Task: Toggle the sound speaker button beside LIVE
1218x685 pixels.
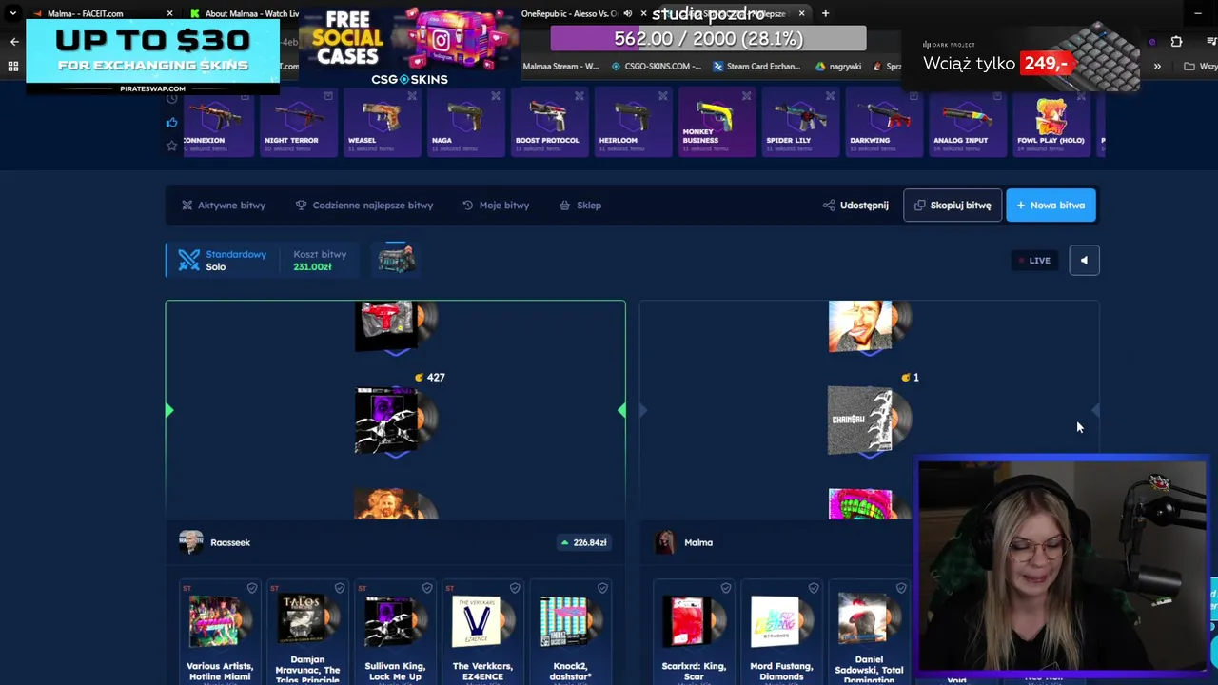Action: pos(1084,260)
